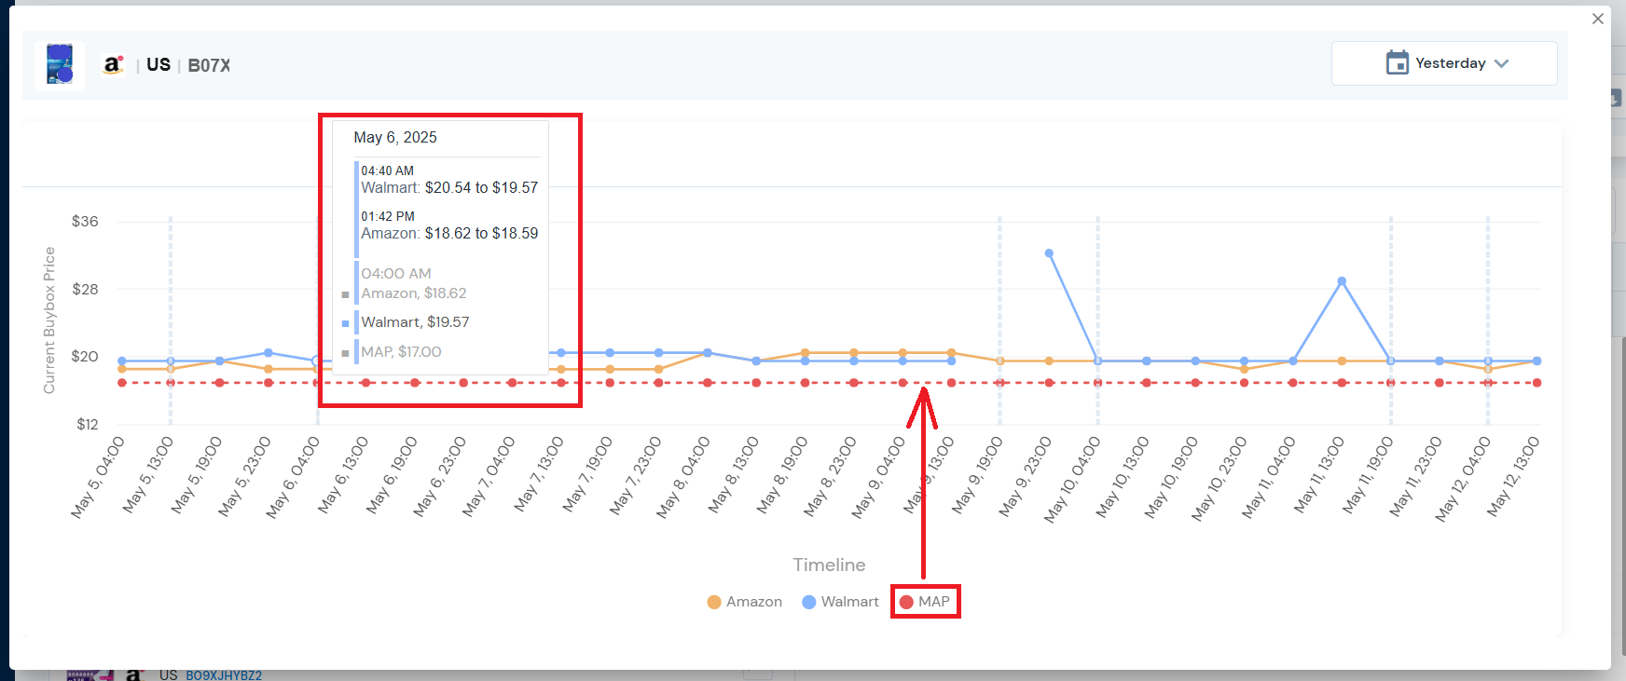Click the May 10, 04:00 x-axis label
The height and width of the screenshot is (681, 1626).
coord(1072,479)
